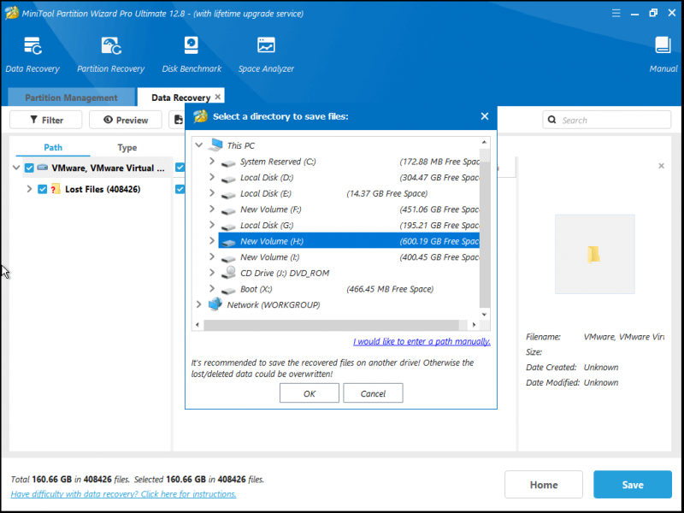This screenshot has height=513, width=684.
Task: Close the Data Recovery tab
Action: pos(218,97)
